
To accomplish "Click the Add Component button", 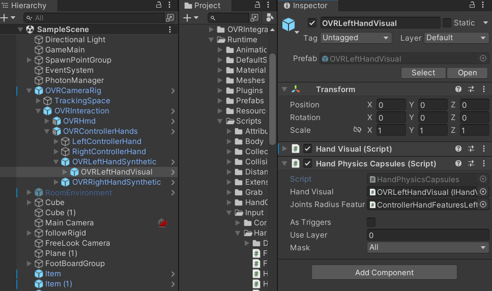I will point(384,272).
